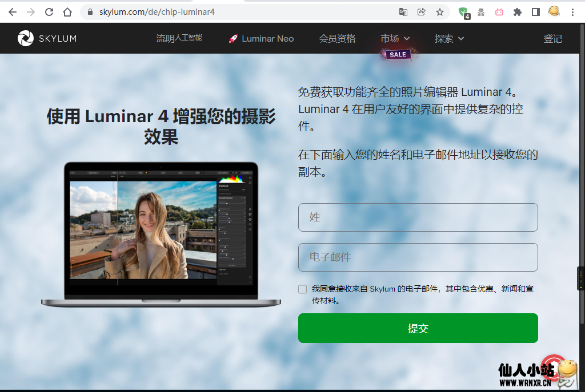Toggle the browser side panel icon

coord(536,12)
